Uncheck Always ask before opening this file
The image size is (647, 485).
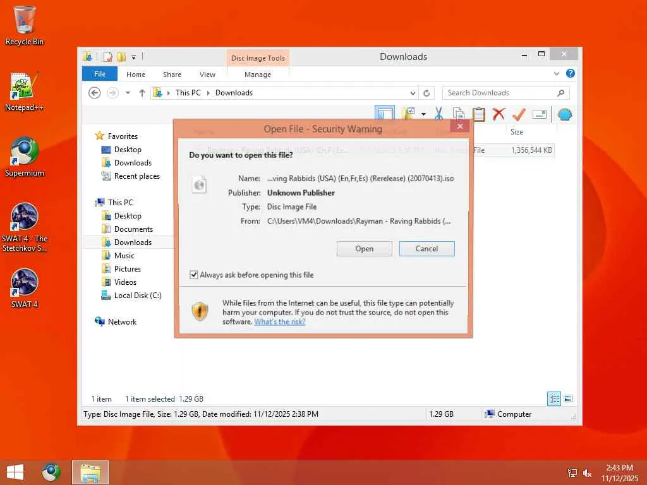point(193,275)
